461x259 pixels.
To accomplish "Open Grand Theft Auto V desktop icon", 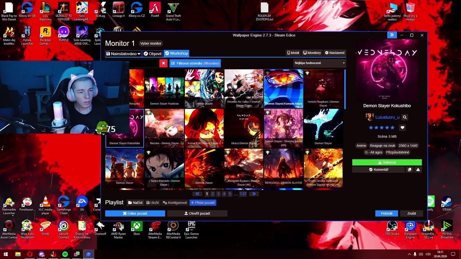I will click(x=173, y=12).
